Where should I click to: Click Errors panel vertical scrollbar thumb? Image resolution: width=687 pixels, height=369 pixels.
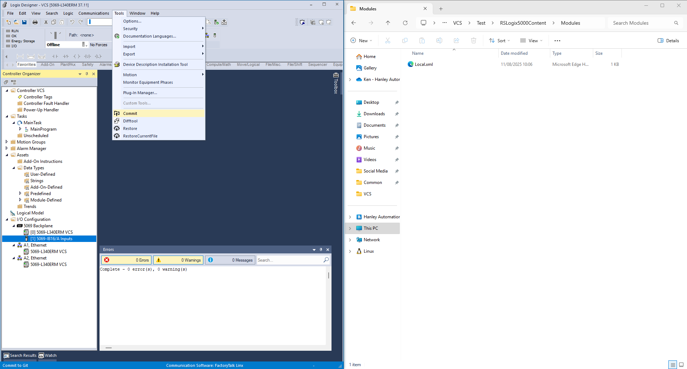(328, 275)
